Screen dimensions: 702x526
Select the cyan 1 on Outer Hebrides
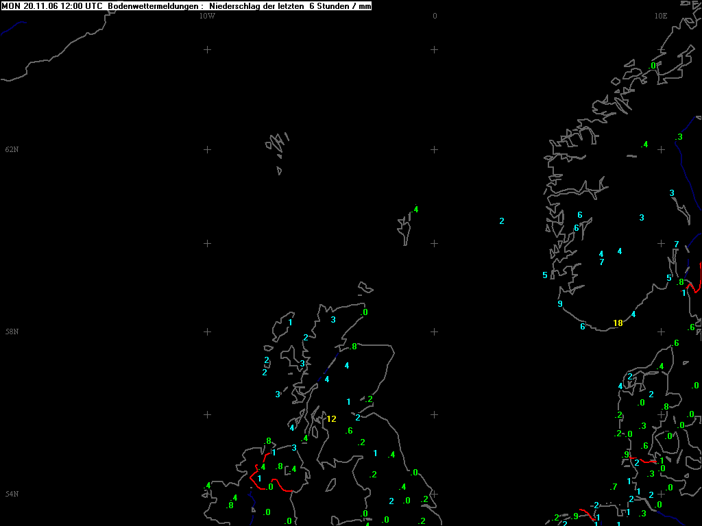point(291,322)
